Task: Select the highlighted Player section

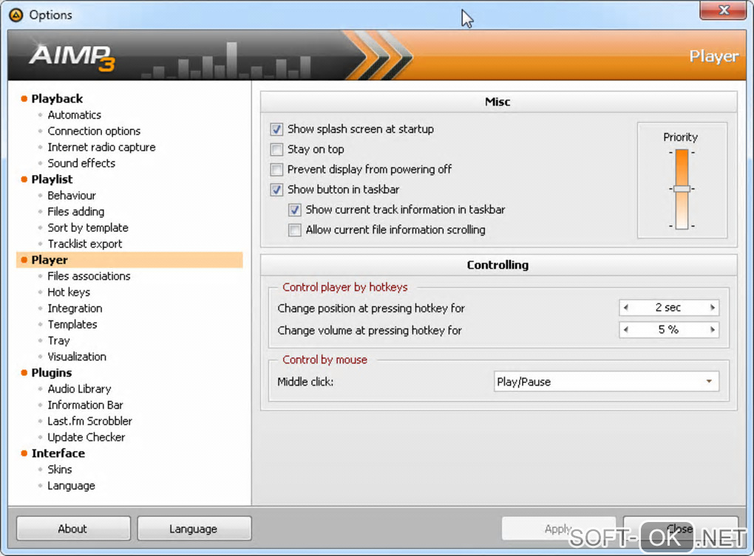Action: pyautogui.click(x=130, y=260)
